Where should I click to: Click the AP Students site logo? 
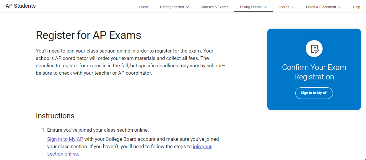pyautogui.click(x=21, y=6)
